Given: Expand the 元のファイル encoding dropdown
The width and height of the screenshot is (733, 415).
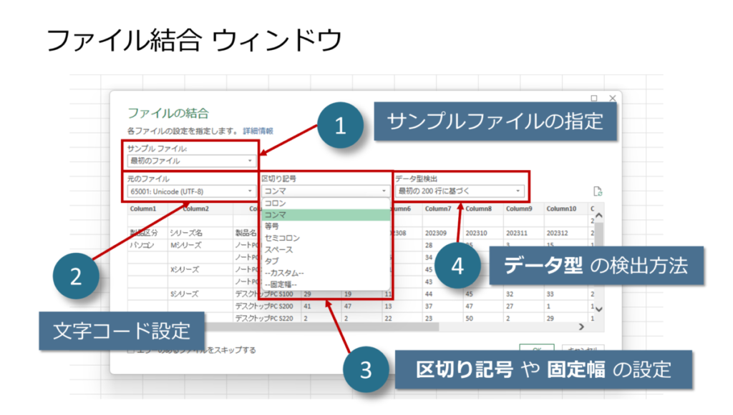Looking at the screenshot, I should coord(249,191).
